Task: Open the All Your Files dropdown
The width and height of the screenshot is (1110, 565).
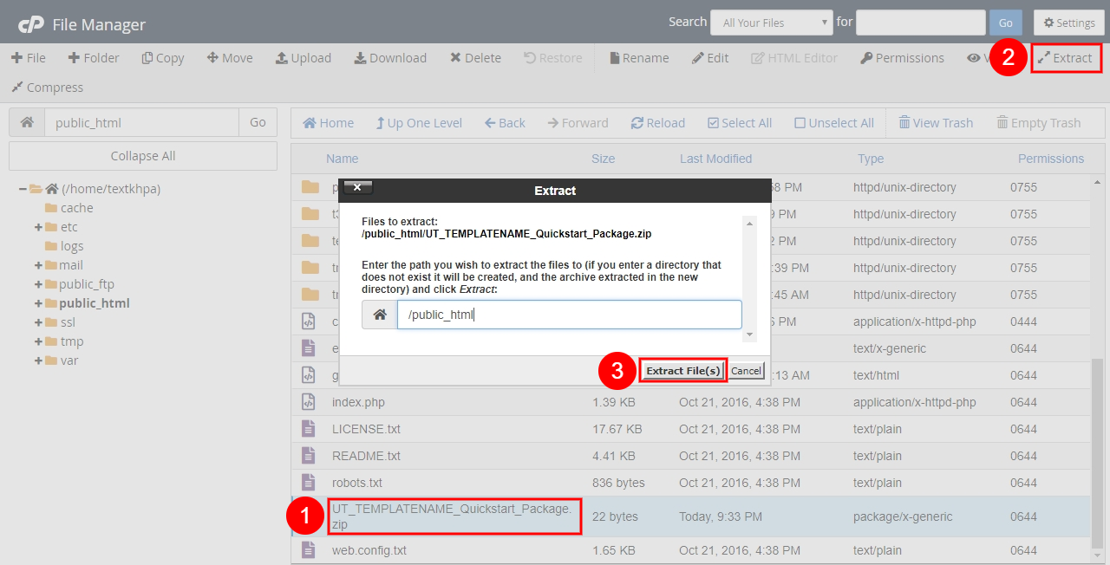Action: (x=771, y=23)
